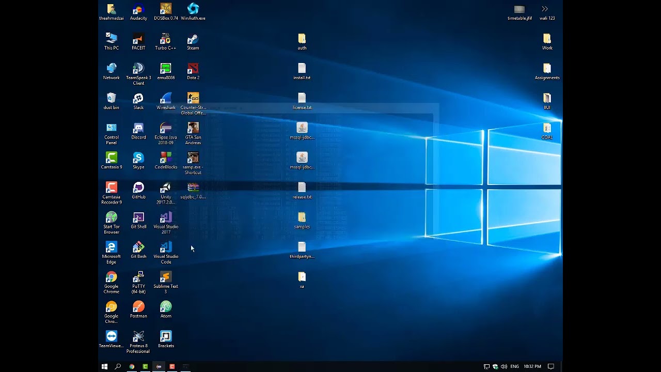
Task: Open Camtasia Recorder 9 desktop shortcut
Action: click(112, 193)
